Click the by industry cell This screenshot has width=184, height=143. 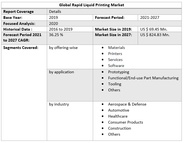click(59, 104)
